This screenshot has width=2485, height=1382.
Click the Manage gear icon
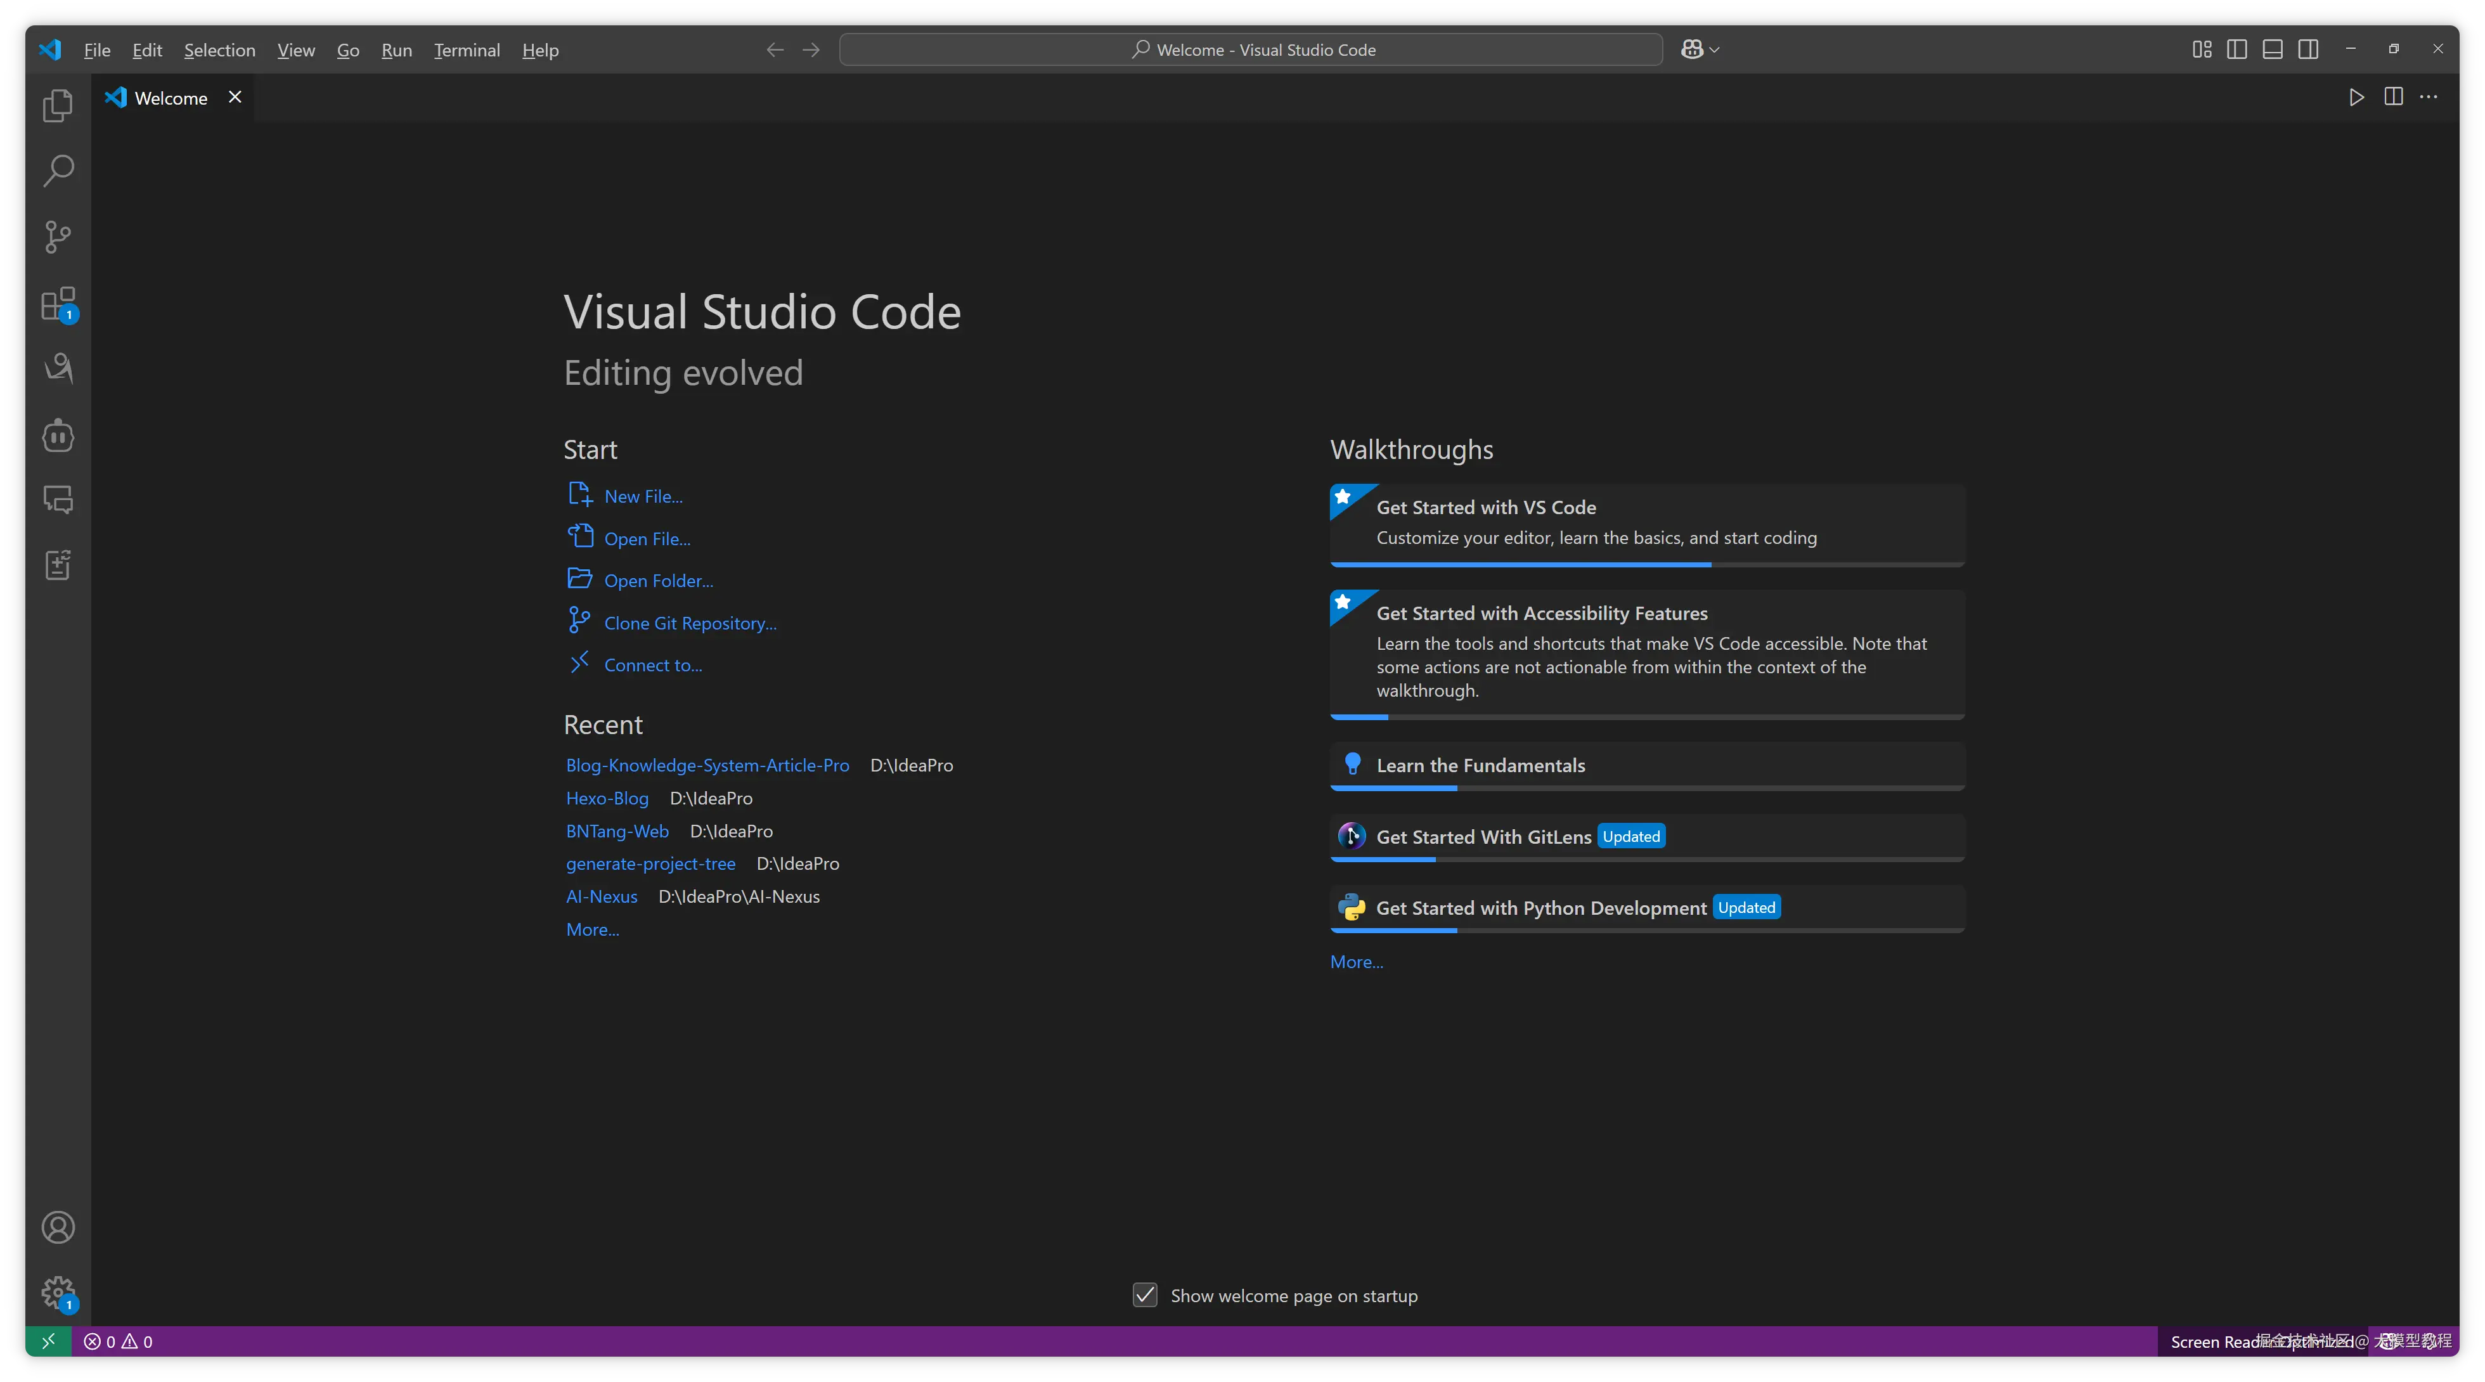point(58,1293)
